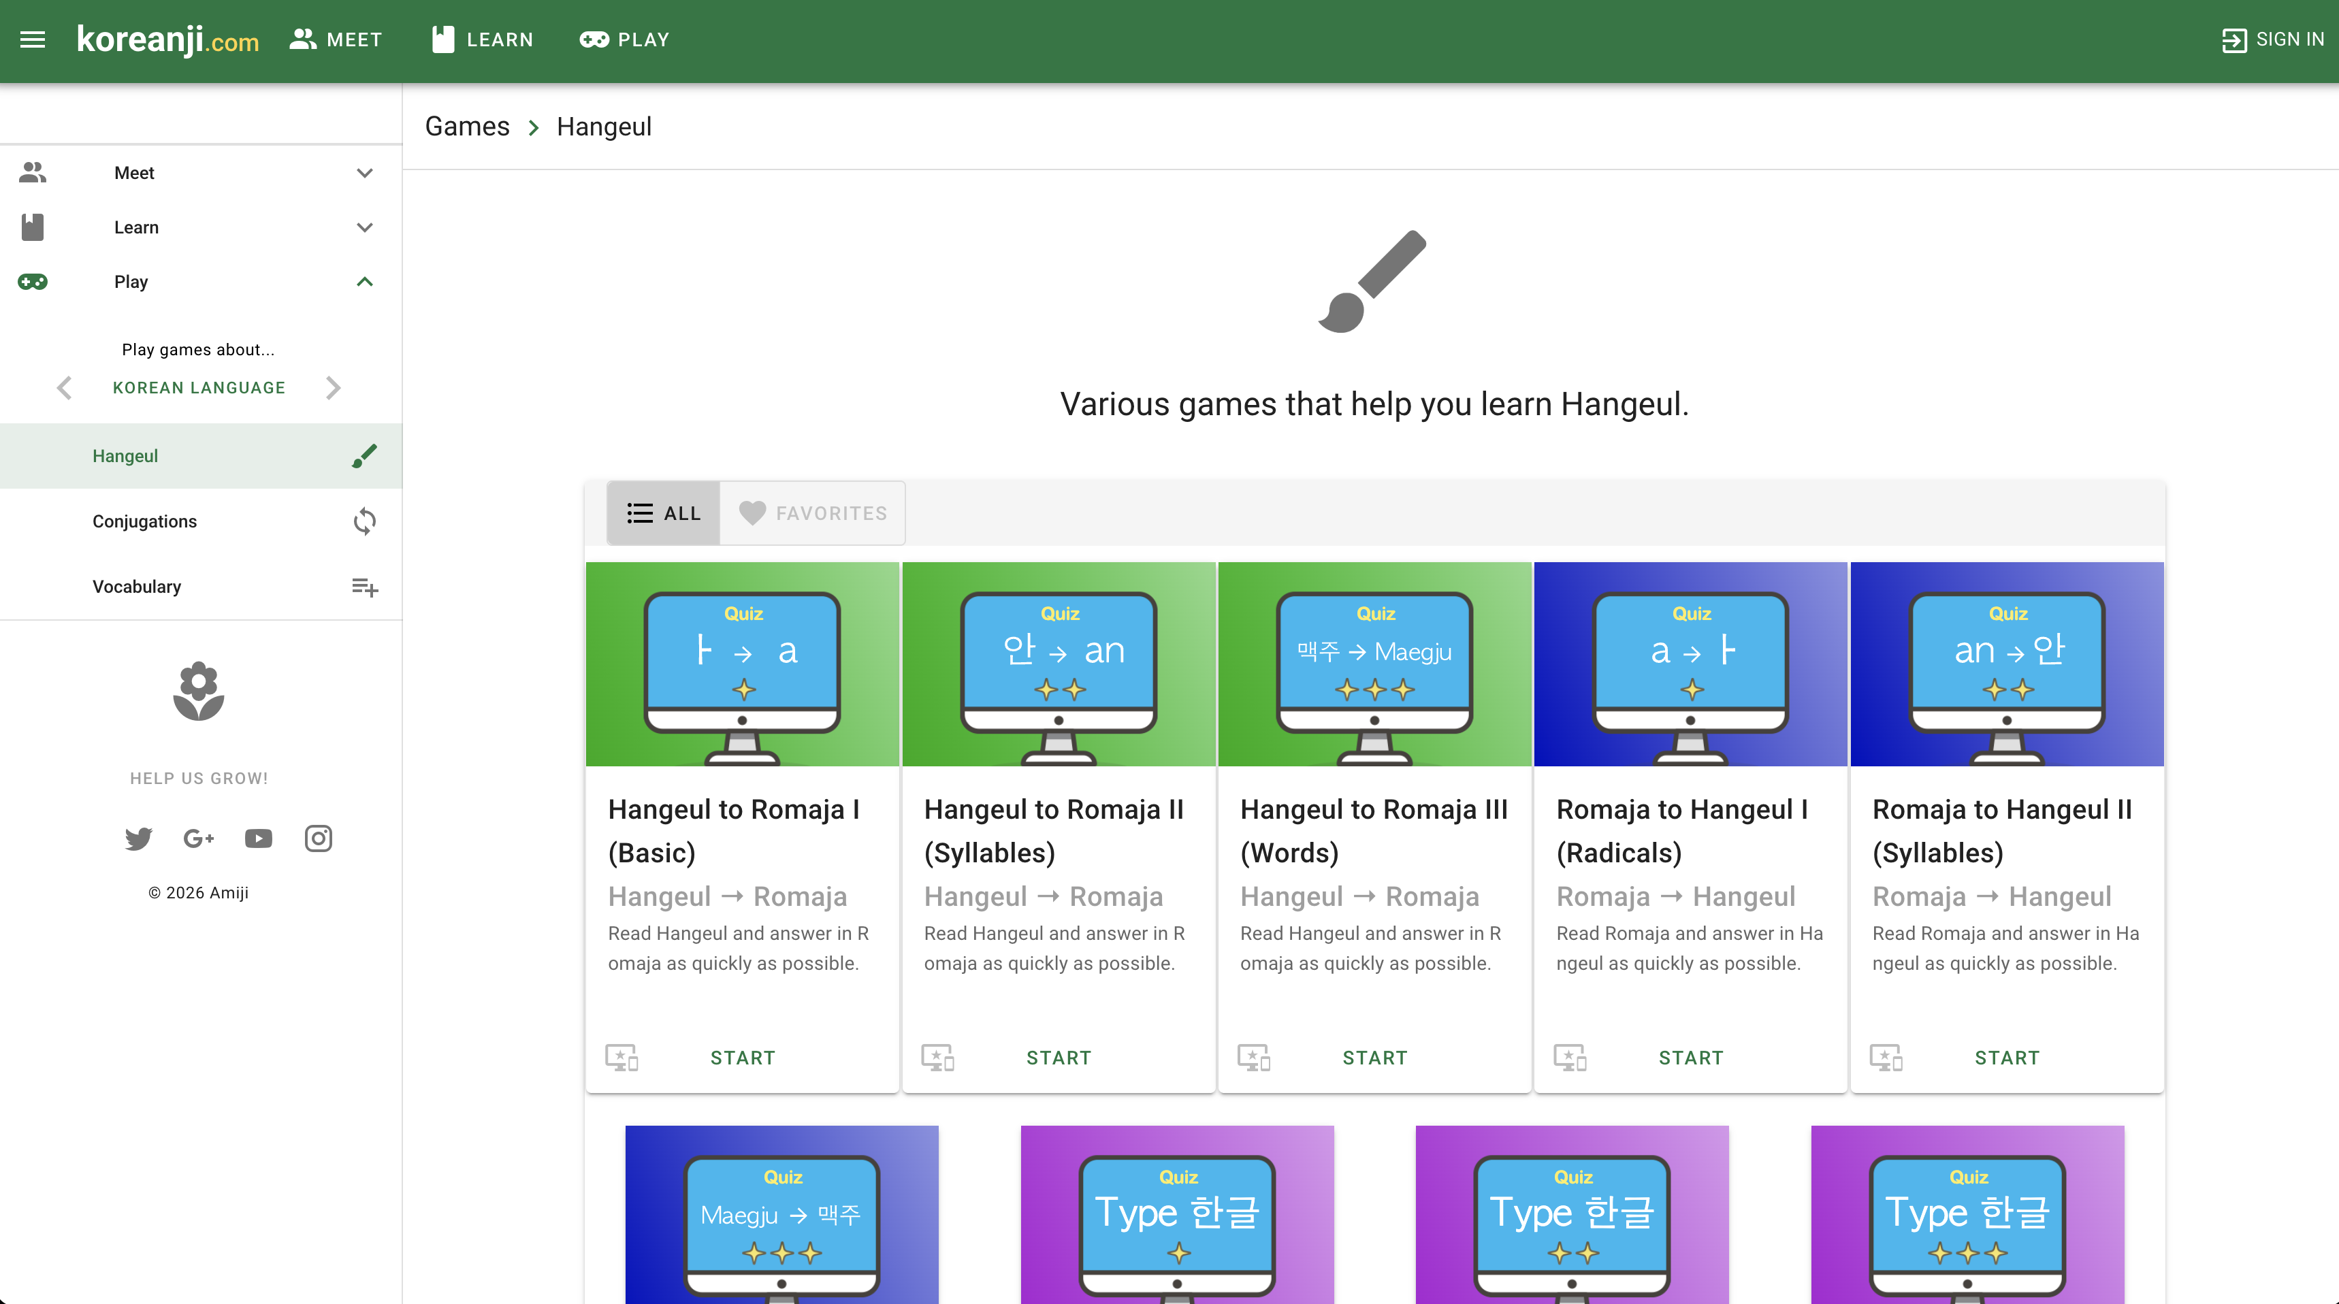Click the gamepad icon next to Play
The width and height of the screenshot is (2339, 1304).
coord(33,282)
